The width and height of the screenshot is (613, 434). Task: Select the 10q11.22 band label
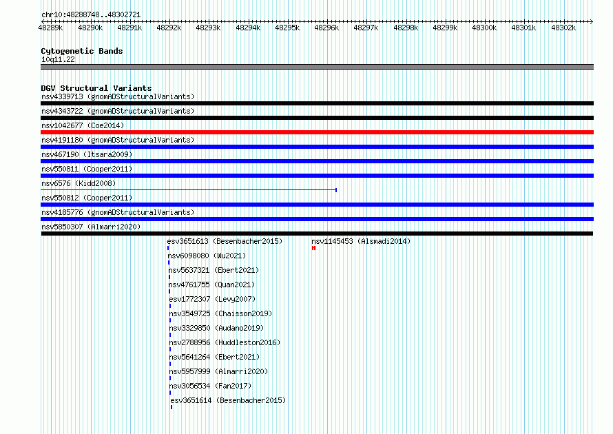click(x=58, y=59)
